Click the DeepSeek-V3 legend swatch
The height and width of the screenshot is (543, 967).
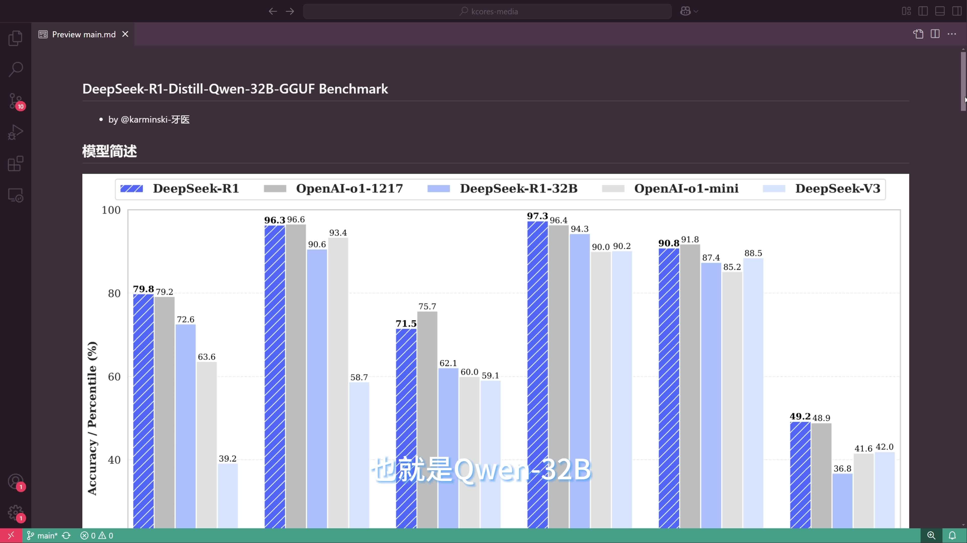click(774, 189)
